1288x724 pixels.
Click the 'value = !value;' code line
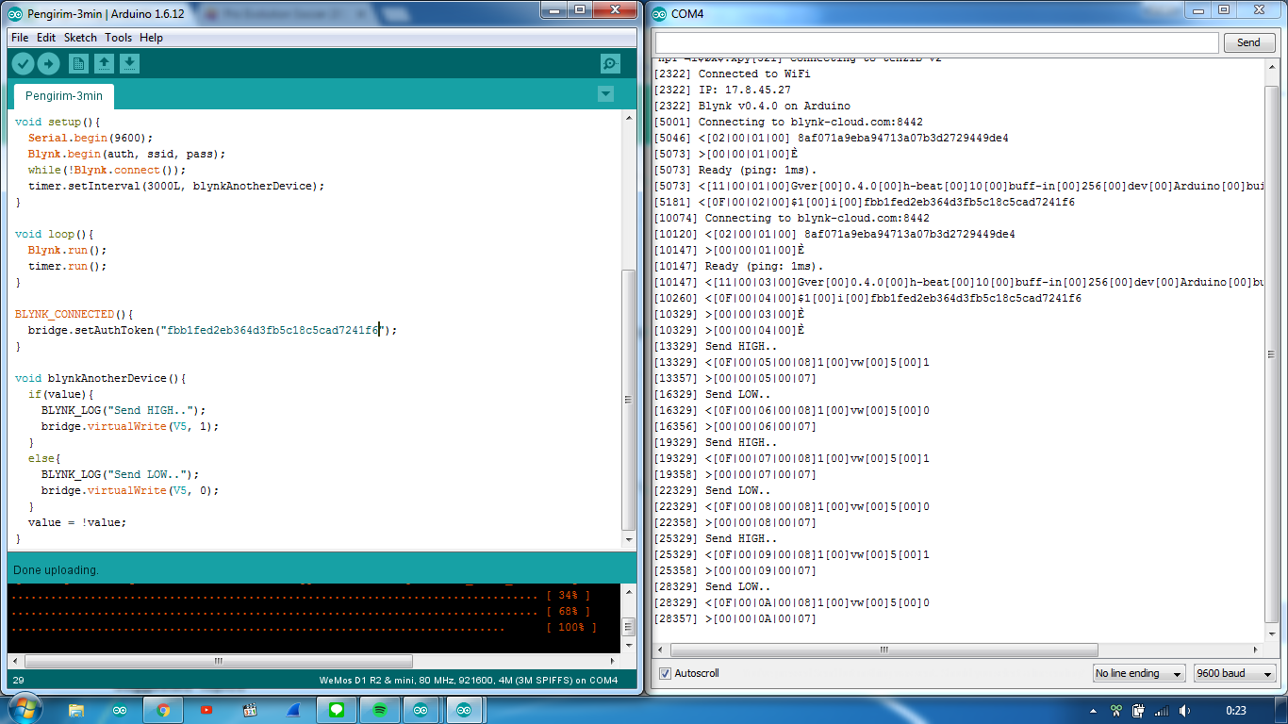pos(76,522)
